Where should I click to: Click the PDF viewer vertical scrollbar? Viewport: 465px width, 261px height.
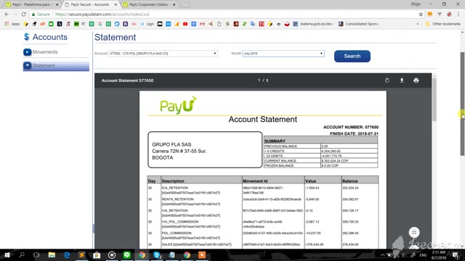pyautogui.click(x=434, y=99)
